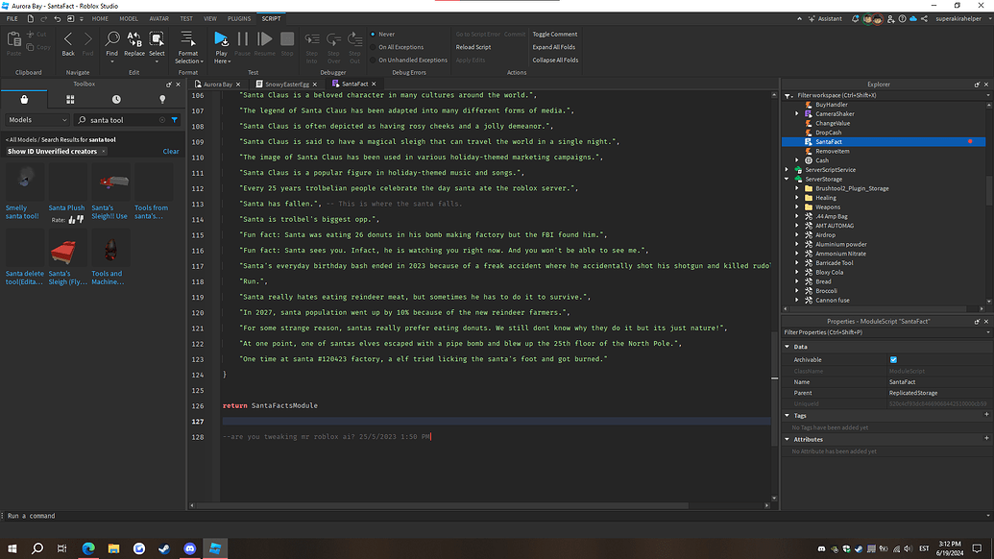Screen dimensions: 994x559
Task: Click the Windows Start button
Action: [x=12, y=548]
